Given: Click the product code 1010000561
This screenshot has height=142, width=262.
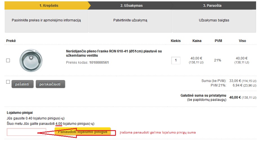Looking at the screenshot, I should (x=99, y=62).
